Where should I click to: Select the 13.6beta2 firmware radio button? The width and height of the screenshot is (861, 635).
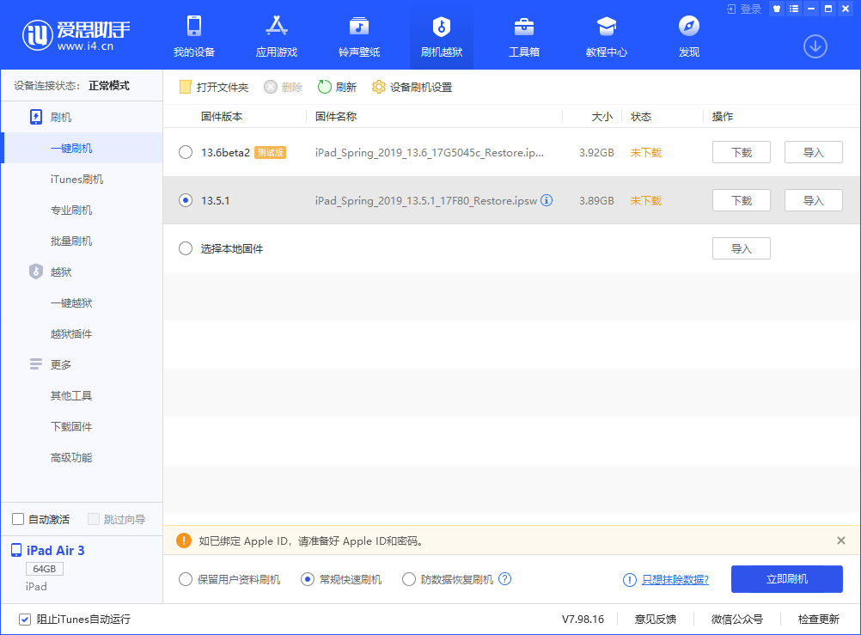tap(185, 151)
